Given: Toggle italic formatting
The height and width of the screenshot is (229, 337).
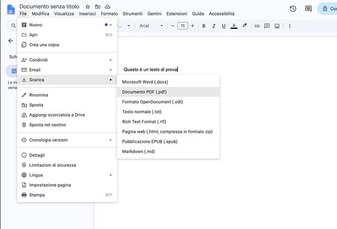Looking at the screenshot, I should 214,26.
